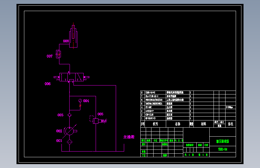Click the '比例' cell in title block
The image size is (260, 168).
point(206,145)
